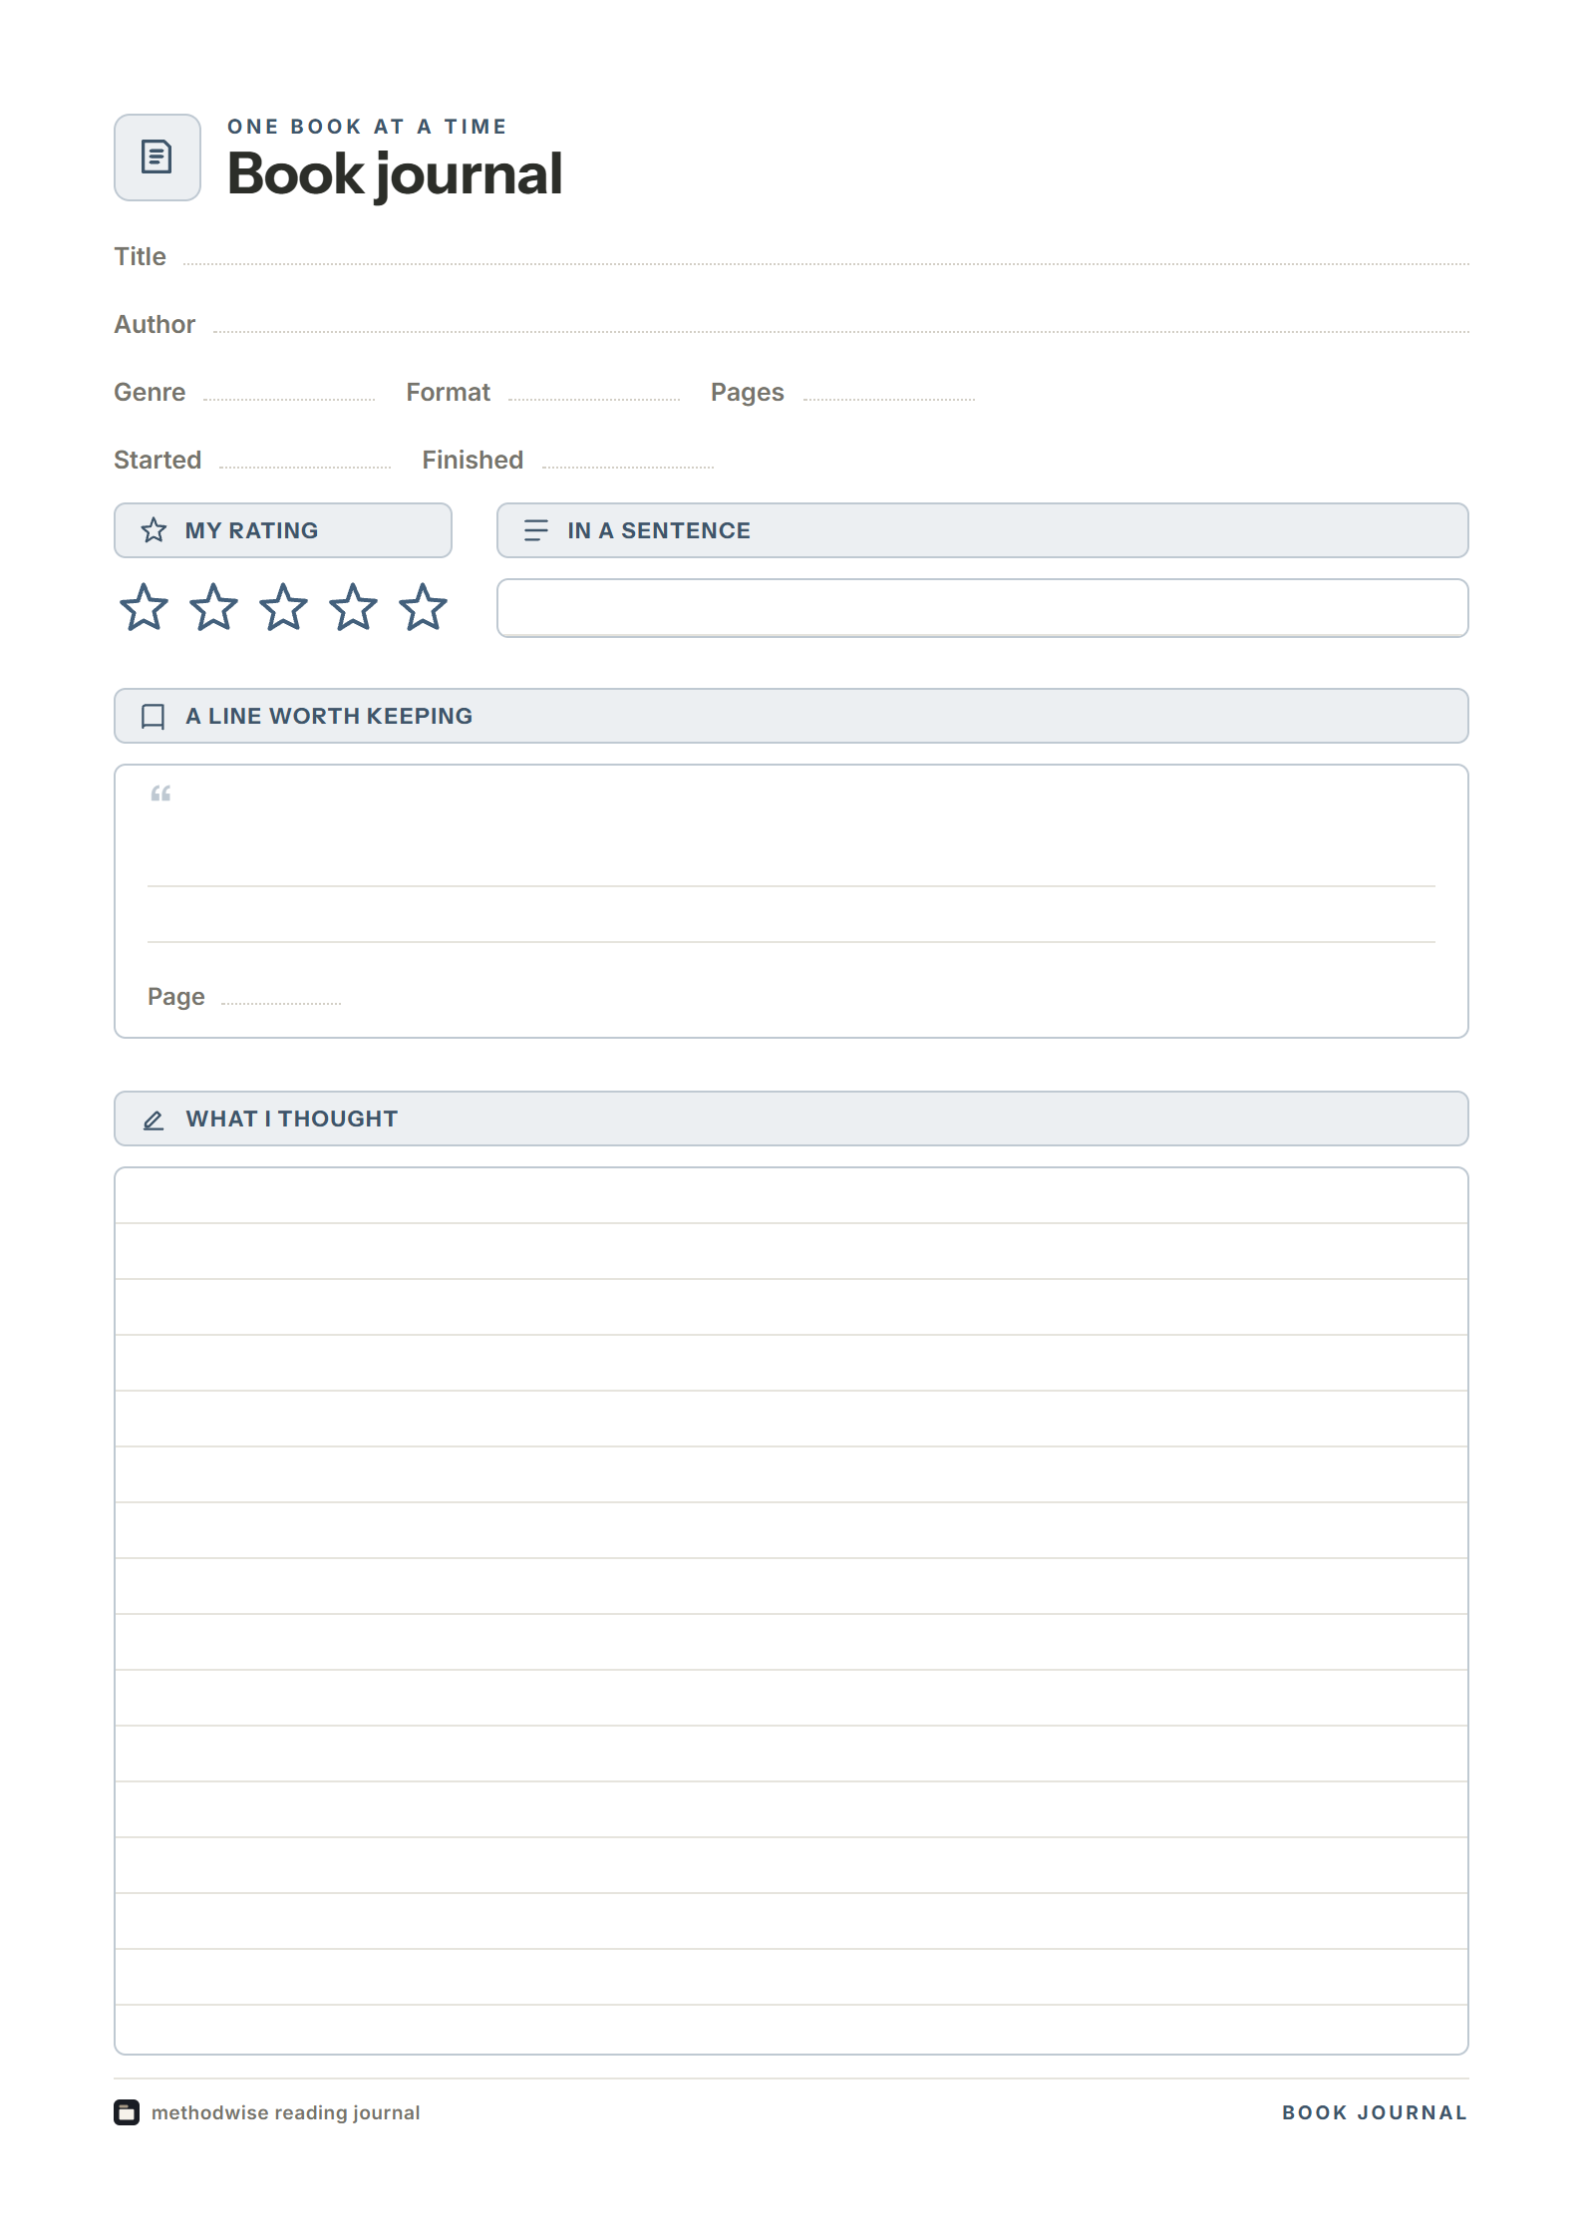Click the lines icon in In a Sentence header
1583x2239 pixels.
536,530
